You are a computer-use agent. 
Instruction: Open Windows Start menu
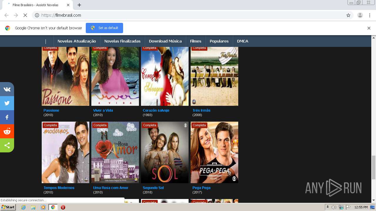coord(8,207)
